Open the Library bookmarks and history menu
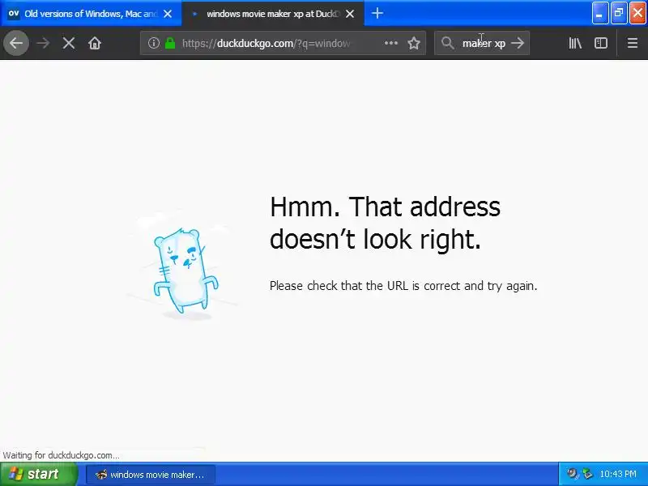 pos(575,43)
